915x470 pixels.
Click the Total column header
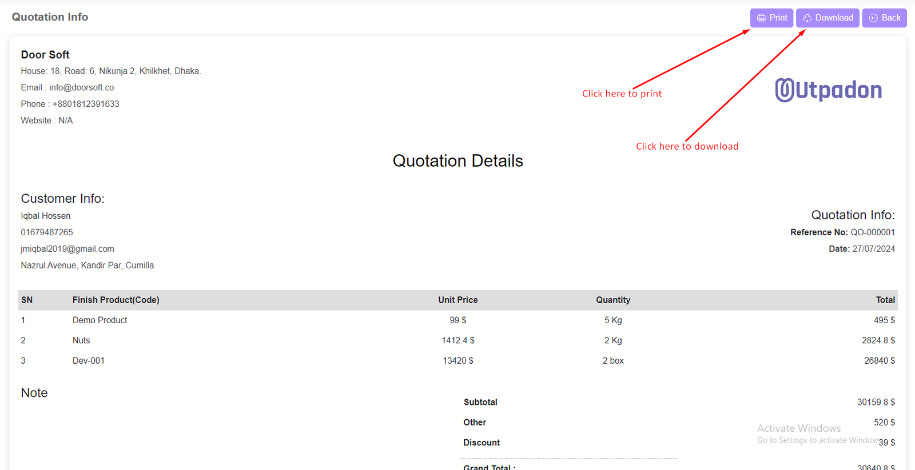(885, 300)
